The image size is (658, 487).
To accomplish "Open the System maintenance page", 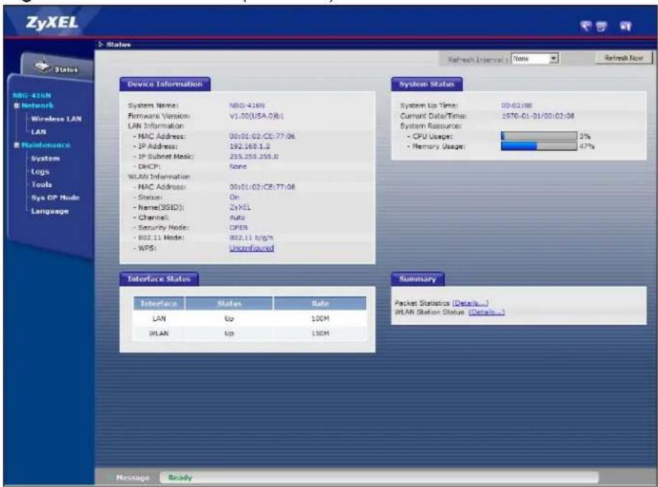I will (45, 159).
